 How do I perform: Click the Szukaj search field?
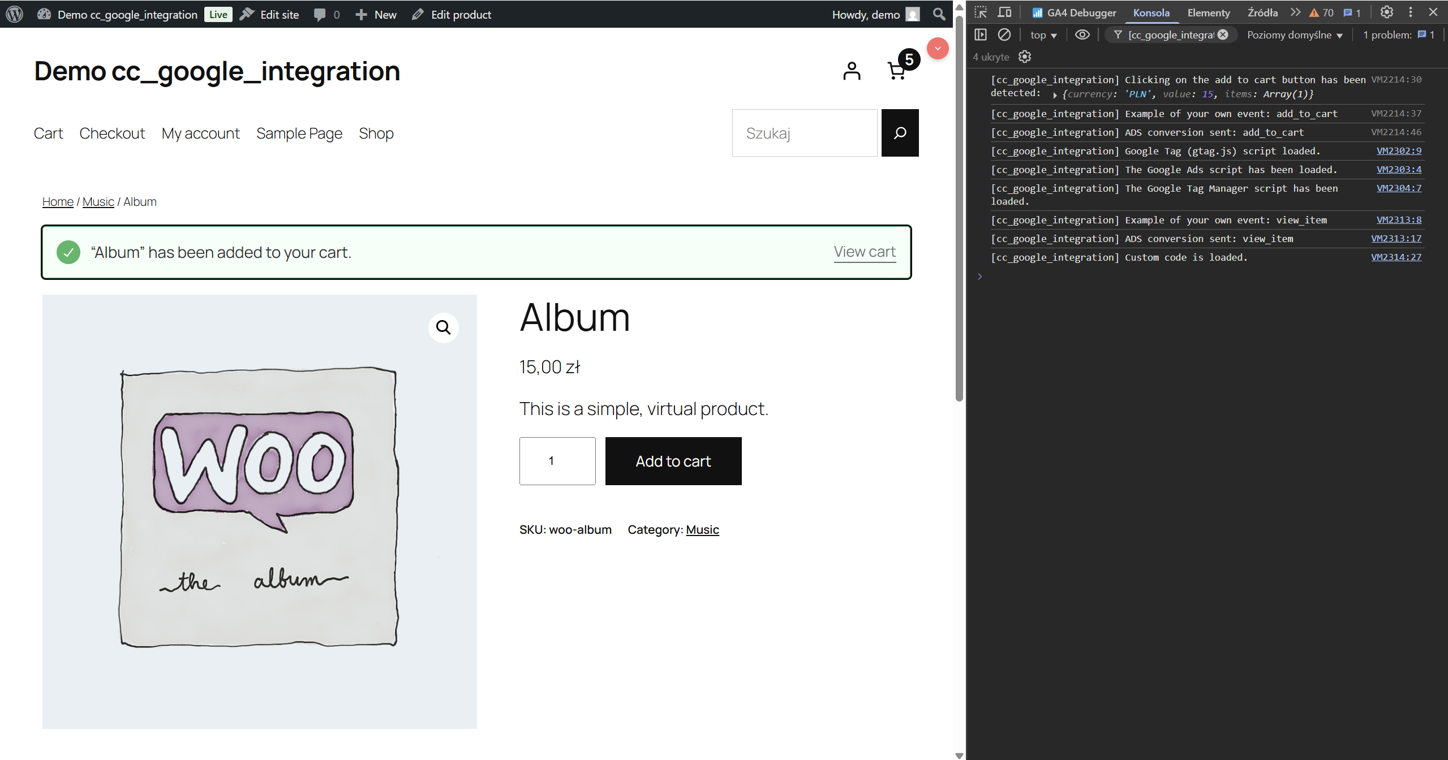805,133
